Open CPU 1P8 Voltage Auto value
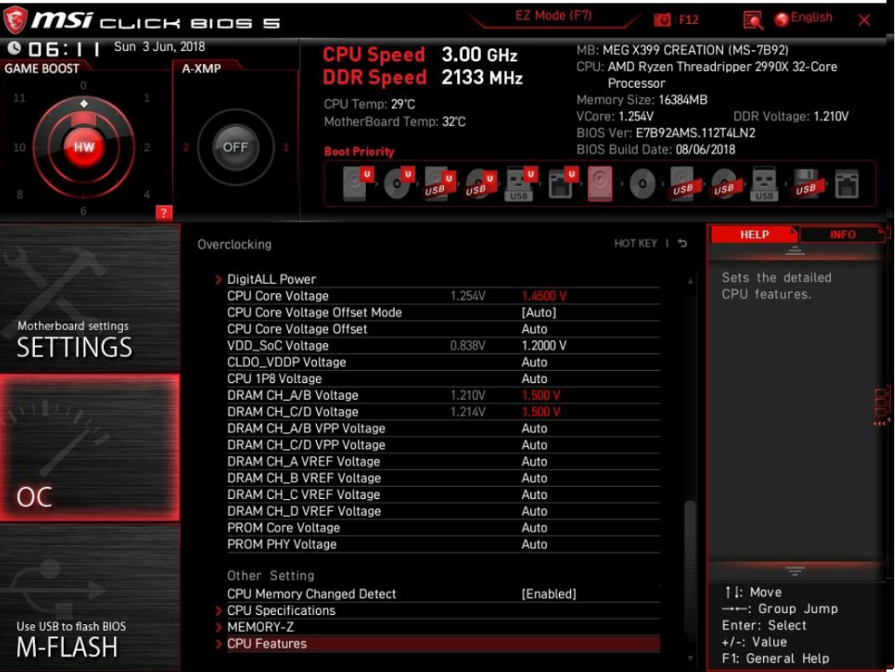Image resolution: width=895 pixels, height=672 pixels. pyautogui.click(x=534, y=379)
